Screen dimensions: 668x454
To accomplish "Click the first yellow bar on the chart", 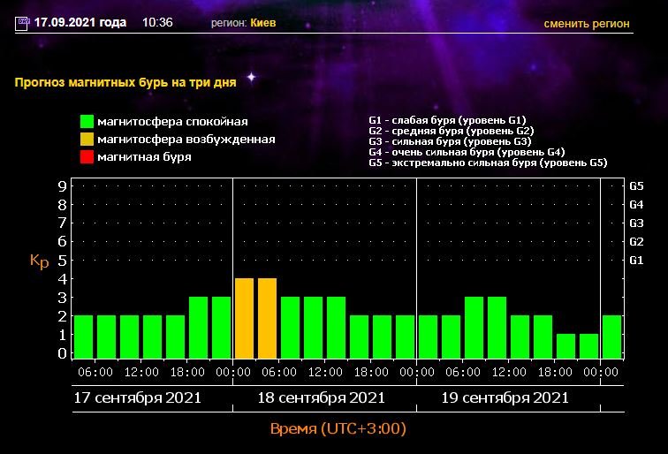I will click(244, 318).
